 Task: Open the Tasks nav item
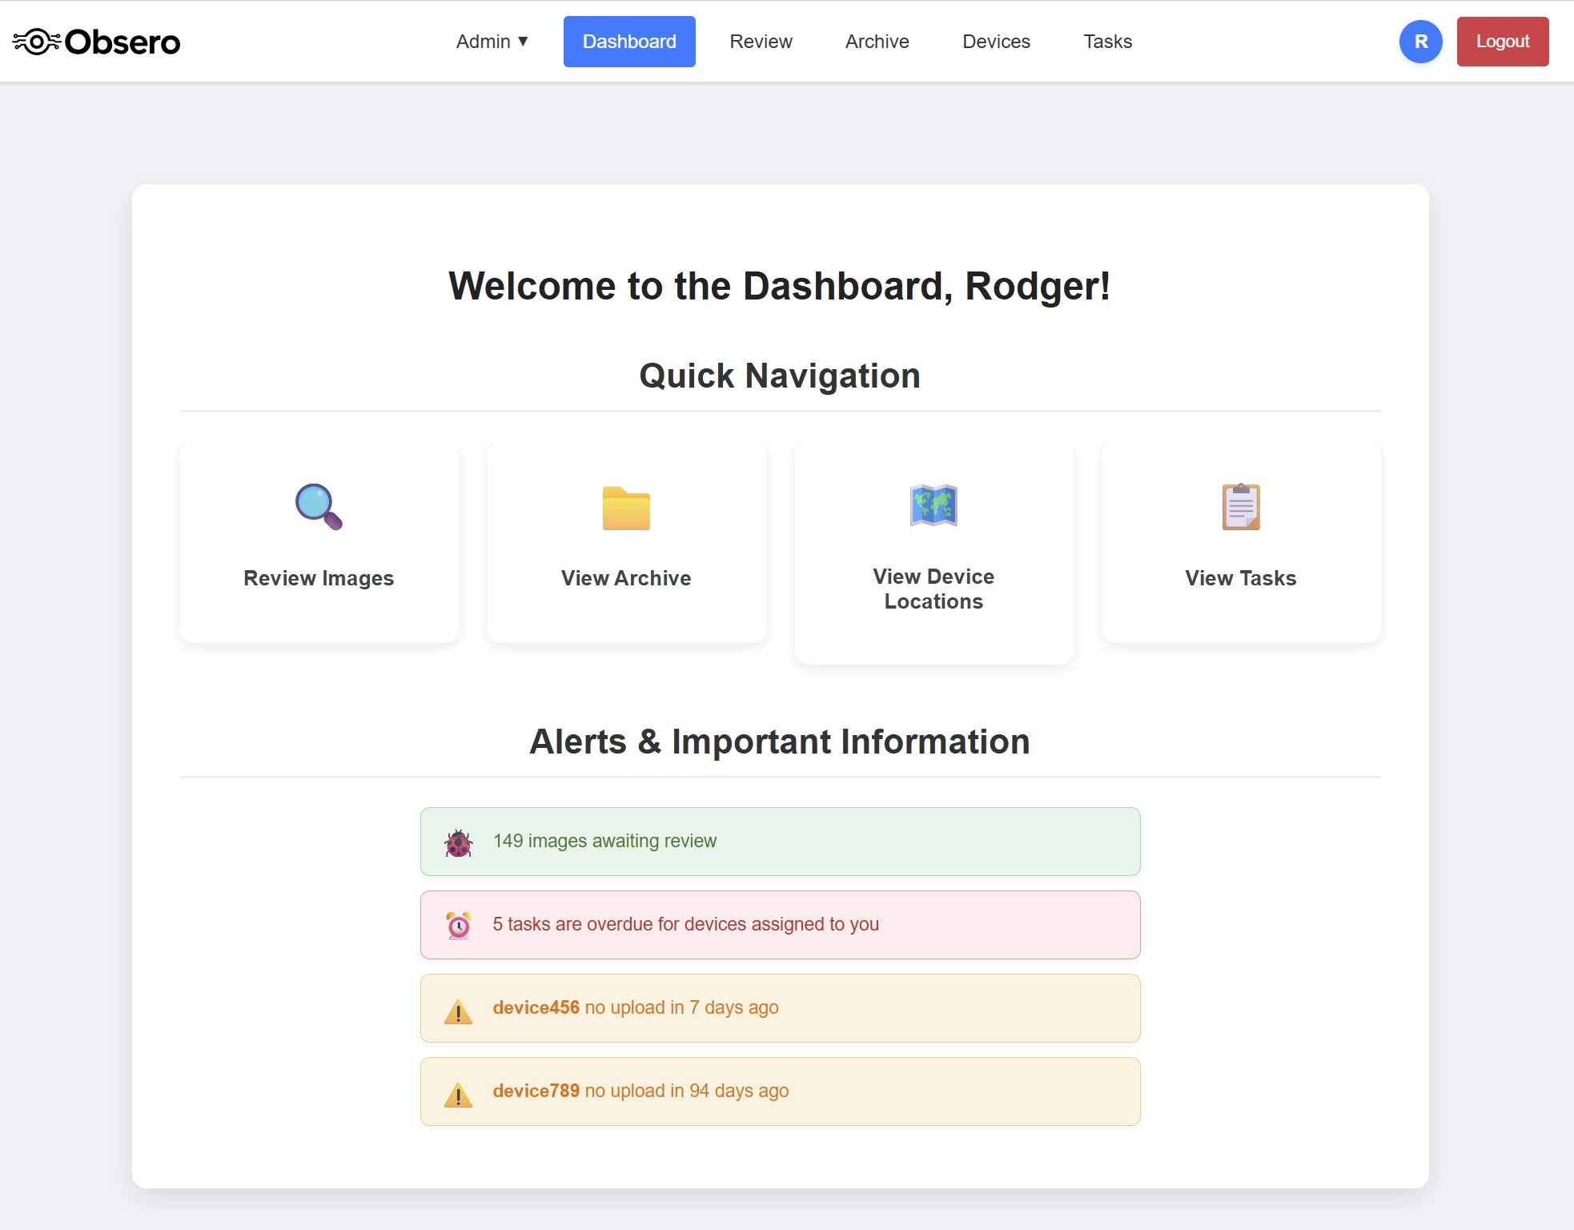coord(1107,42)
